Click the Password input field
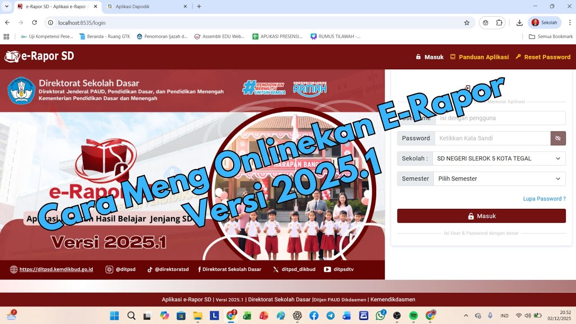This screenshot has width=576, height=324. [492, 138]
